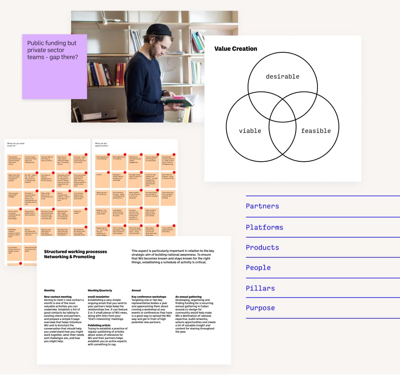Select the 'Value Creation' heading

[x=236, y=49]
